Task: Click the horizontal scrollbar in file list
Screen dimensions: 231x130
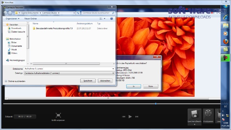Action: click(66, 64)
